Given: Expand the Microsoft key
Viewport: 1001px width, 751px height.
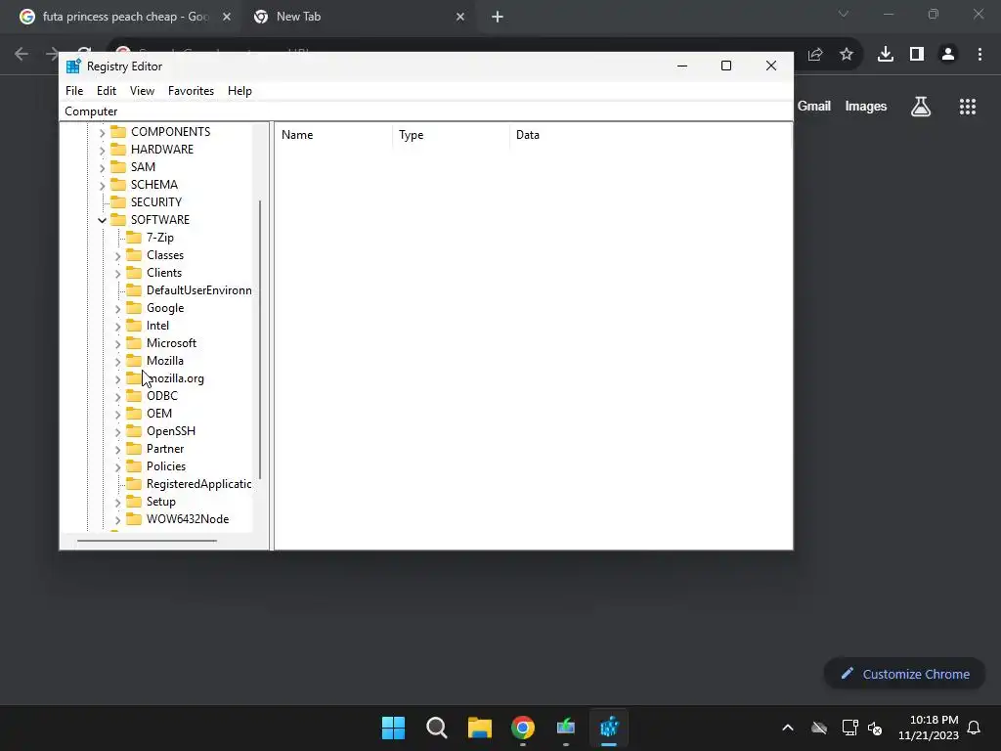Looking at the screenshot, I should (x=117, y=343).
